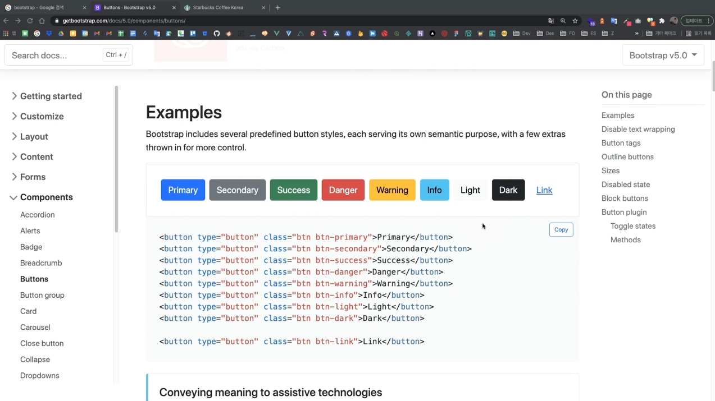Open the Figma bookmark icon

[457, 33]
